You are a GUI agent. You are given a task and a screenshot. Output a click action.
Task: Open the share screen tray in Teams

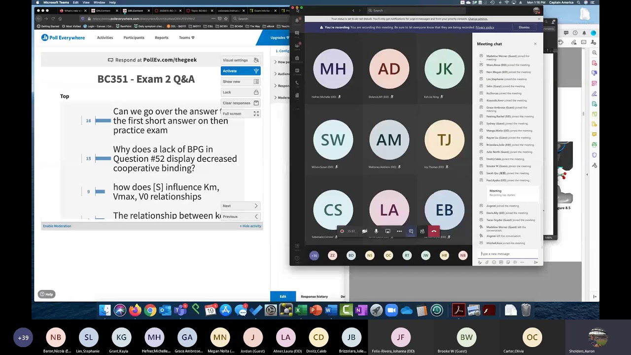387,231
